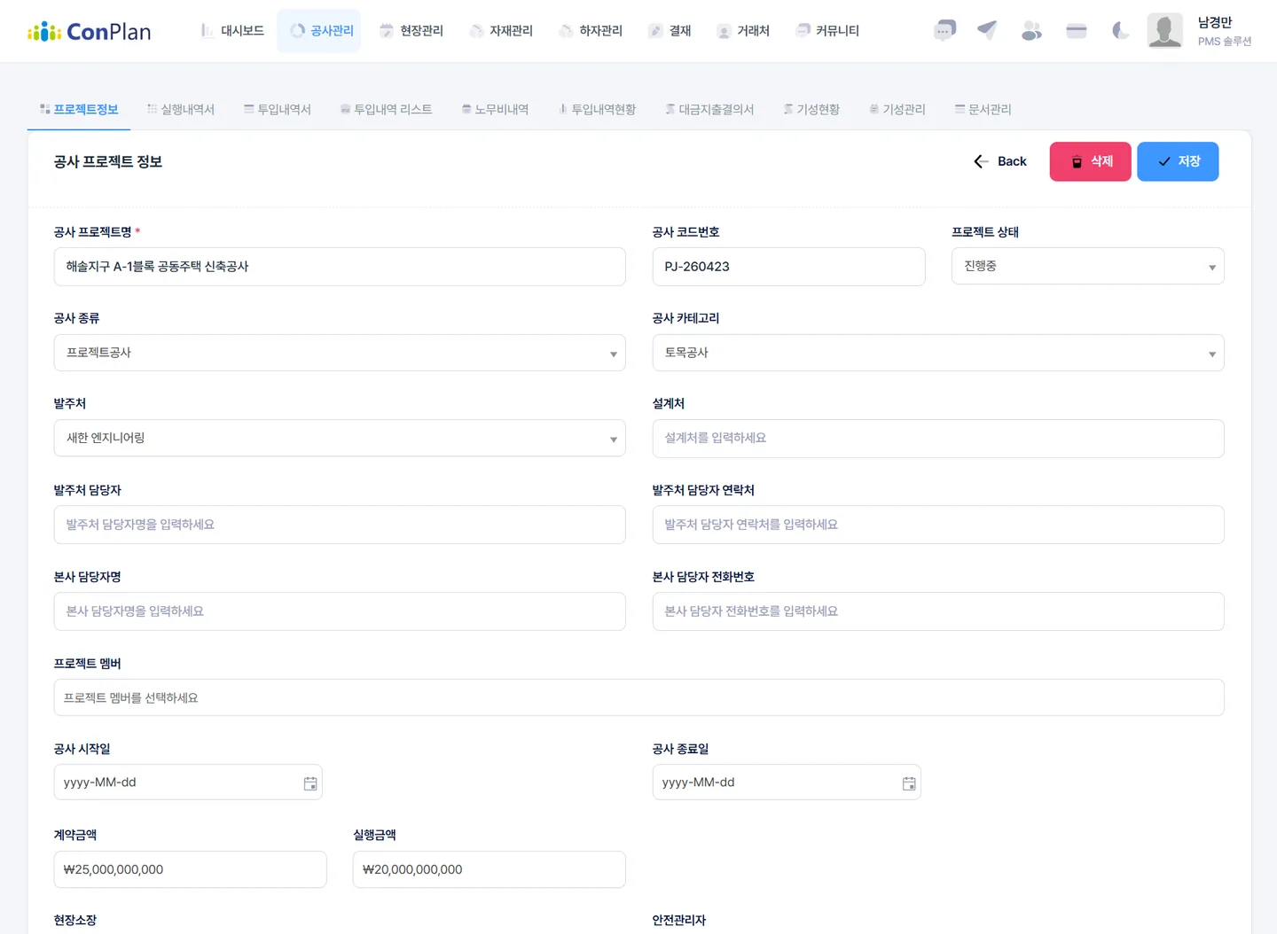Switch to 기성현황 tab

pyautogui.click(x=811, y=109)
